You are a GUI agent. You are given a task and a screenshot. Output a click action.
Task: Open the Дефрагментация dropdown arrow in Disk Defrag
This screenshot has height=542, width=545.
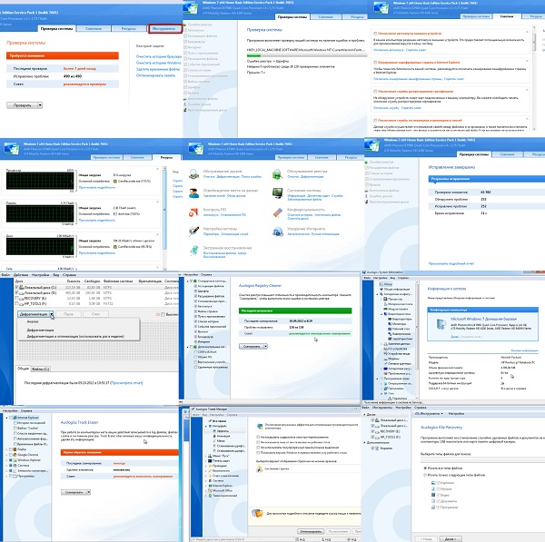pos(52,314)
